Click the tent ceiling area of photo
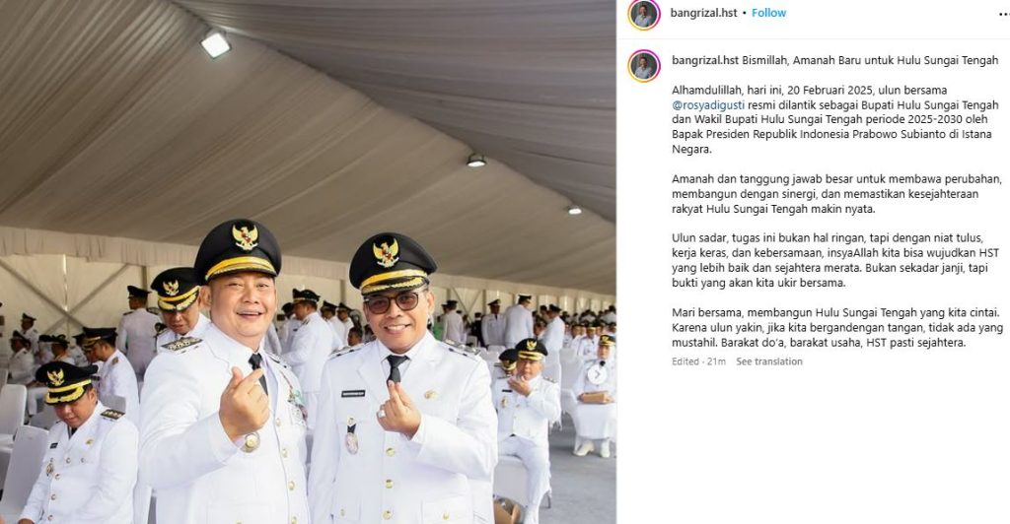The height and width of the screenshot is (524, 1010). click(309, 115)
